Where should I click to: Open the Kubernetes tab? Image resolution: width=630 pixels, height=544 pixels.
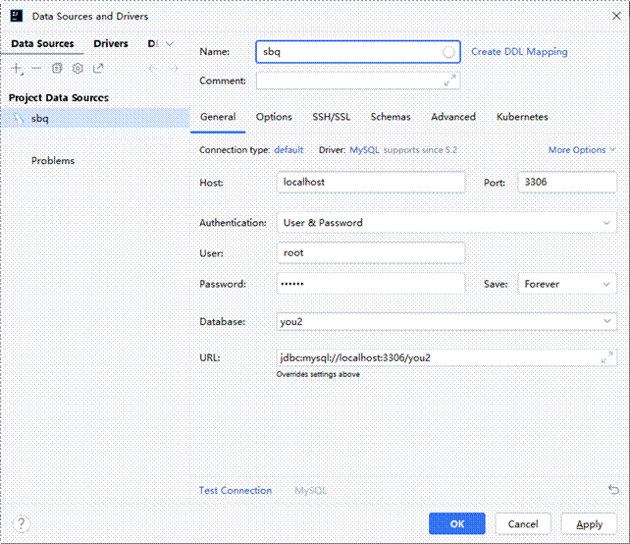pyautogui.click(x=522, y=117)
